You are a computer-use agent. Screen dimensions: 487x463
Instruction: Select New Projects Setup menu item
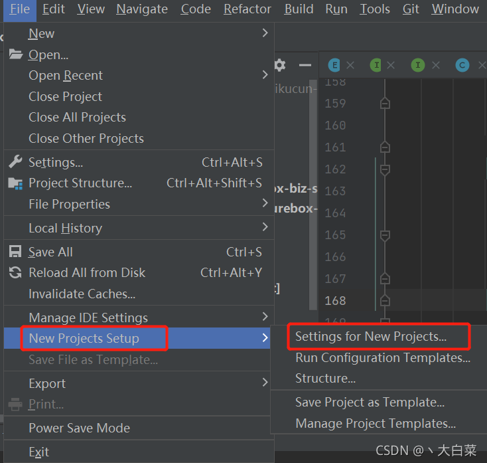click(137, 338)
